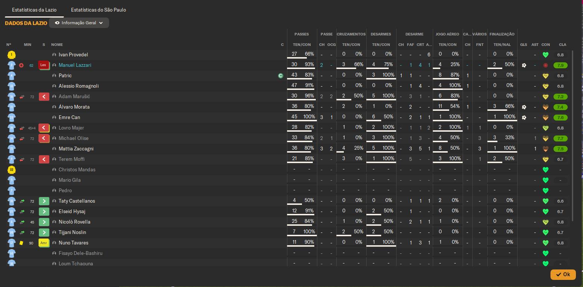Click Nuno Tavares' yellow card icon
The width and height of the screenshot is (583, 287).
(x=21, y=243)
